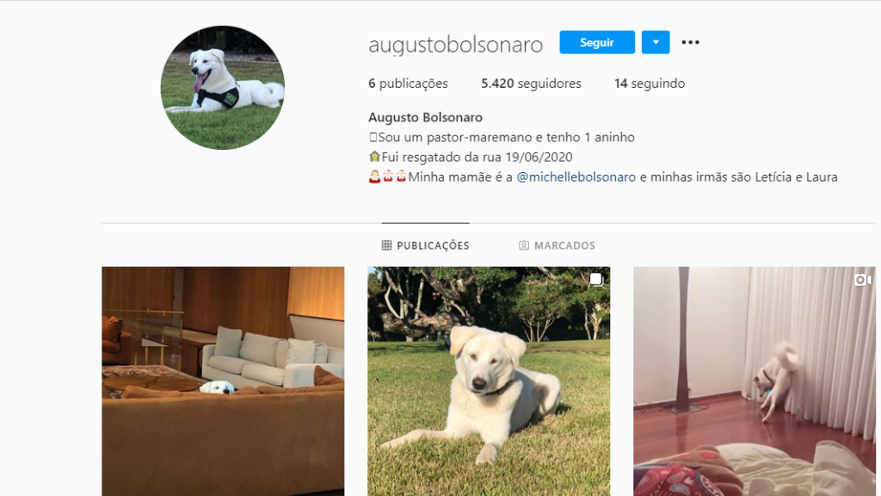Click the video camera icon on curtain post
The height and width of the screenshot is (496, 881).
click(x=862, y=280)
